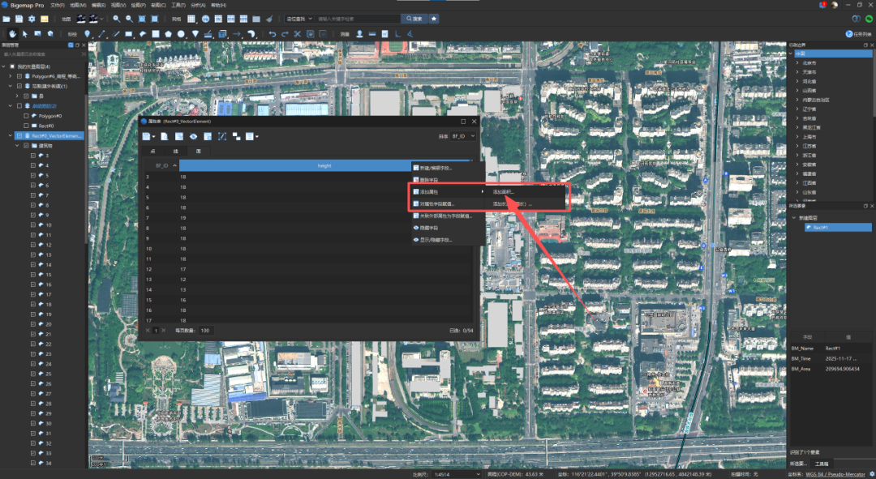Toggle checkbox for feature 3
876x479 pixels.
click(x=33, y=156)
